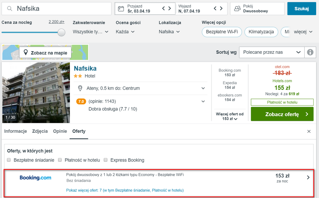Viewport: 319px width, 198px height.
Task: Open the arrival date calendar icon
Action: (x=121, y=9)
